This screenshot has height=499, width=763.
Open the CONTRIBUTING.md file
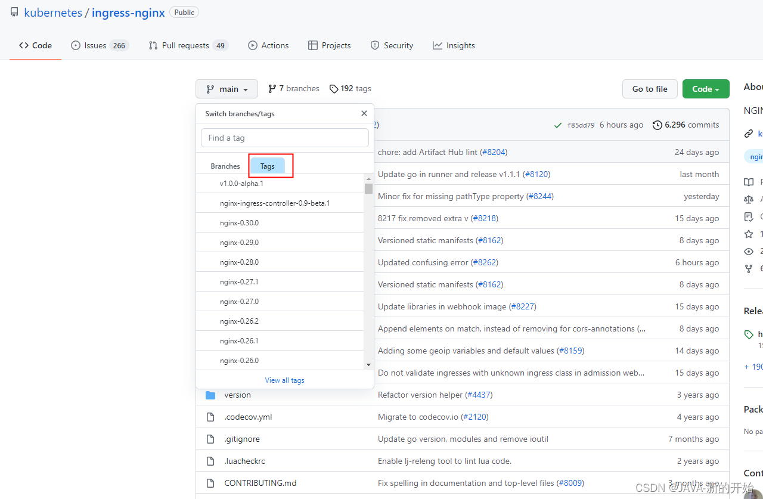(x=260, y=483)
